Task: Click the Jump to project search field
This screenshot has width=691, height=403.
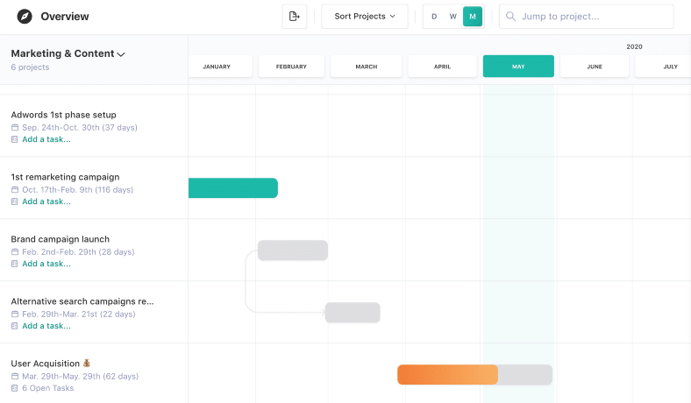Action: (586, 17)
